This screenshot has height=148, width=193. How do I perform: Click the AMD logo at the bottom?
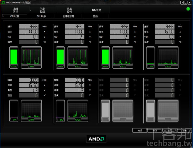(96, 139)
